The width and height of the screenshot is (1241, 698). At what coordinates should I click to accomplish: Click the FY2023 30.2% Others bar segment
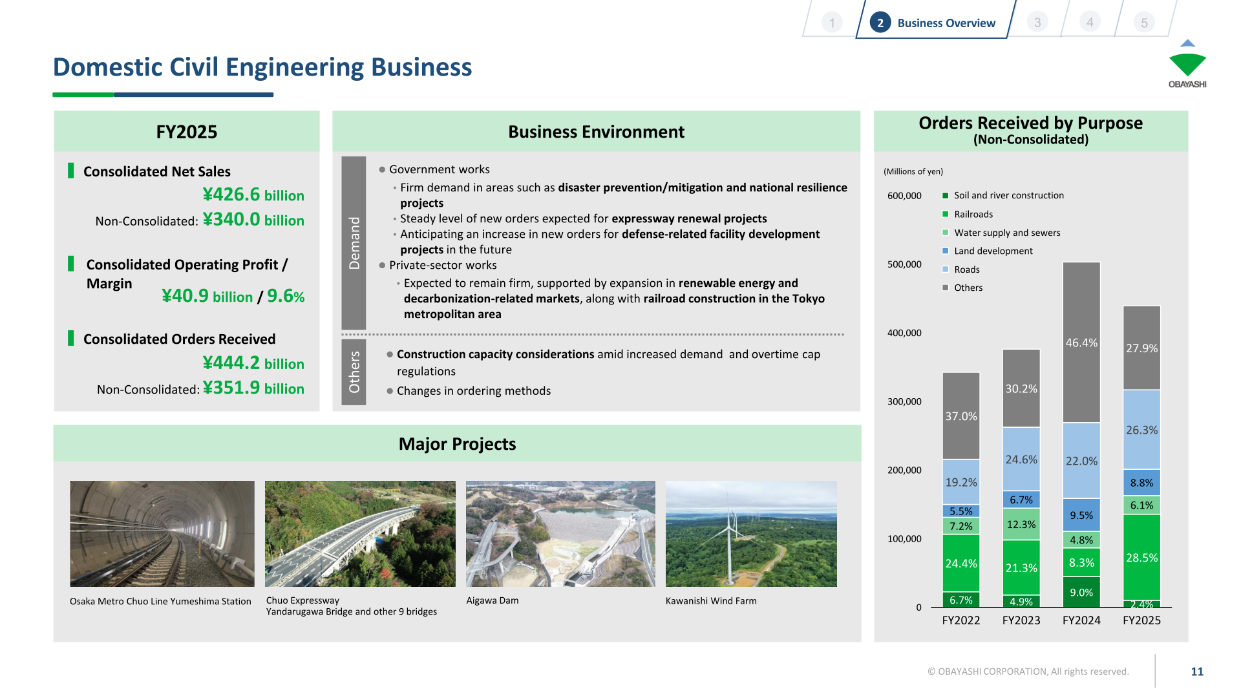1021,388
